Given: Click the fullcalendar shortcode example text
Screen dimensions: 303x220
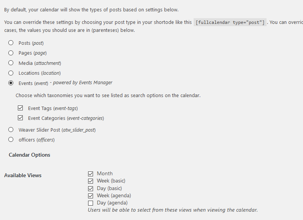Looking at the screenshot, I should 229,22.
